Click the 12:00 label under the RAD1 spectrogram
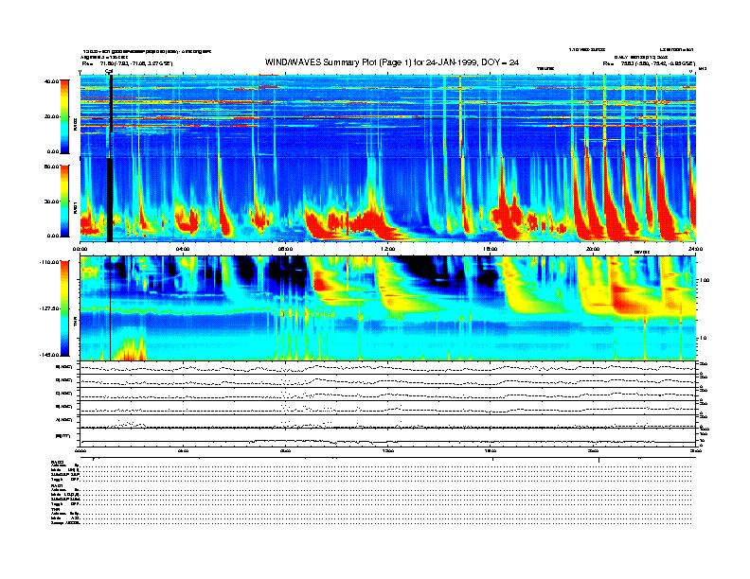Viewport: 750px width, 579px height. pos(388,249)
